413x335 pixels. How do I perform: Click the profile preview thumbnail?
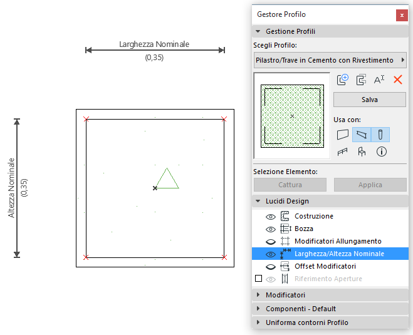click(292, 116)
